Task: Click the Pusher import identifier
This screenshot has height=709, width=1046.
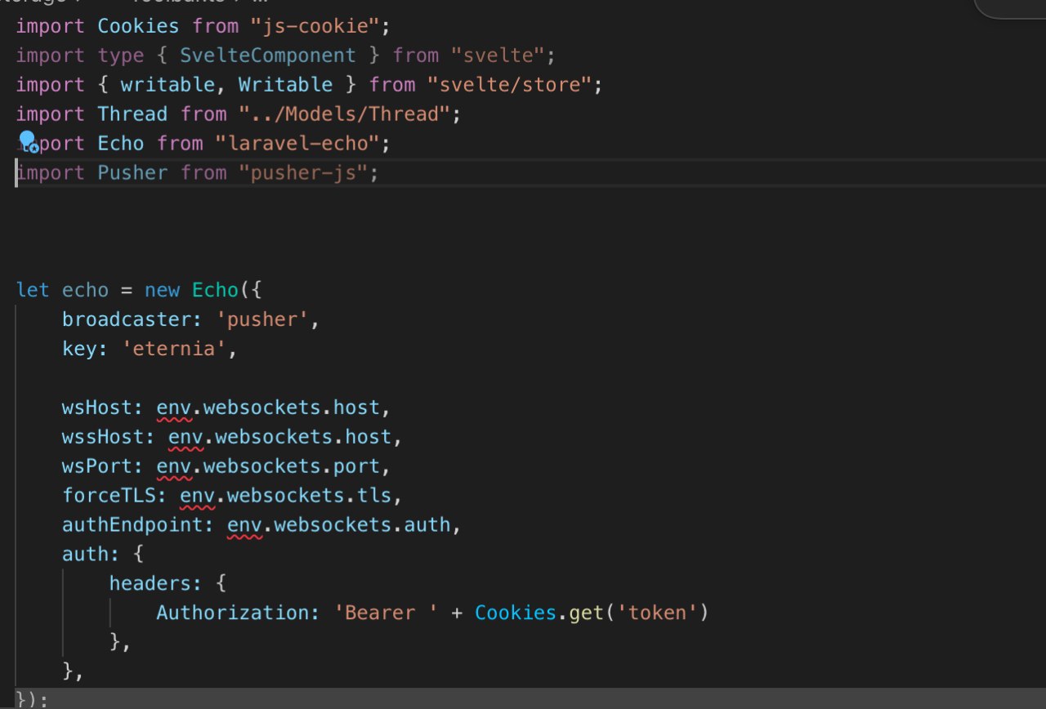Action: [132, 173]
